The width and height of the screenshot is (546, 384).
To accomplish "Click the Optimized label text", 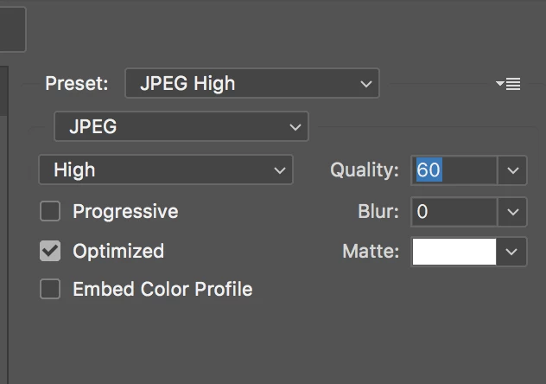I will (x=118, y=252).
